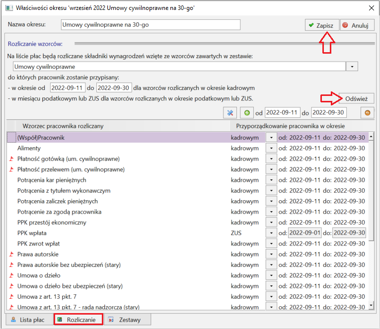Click the tools icon button beside green plus

click(x=230, y=113)
